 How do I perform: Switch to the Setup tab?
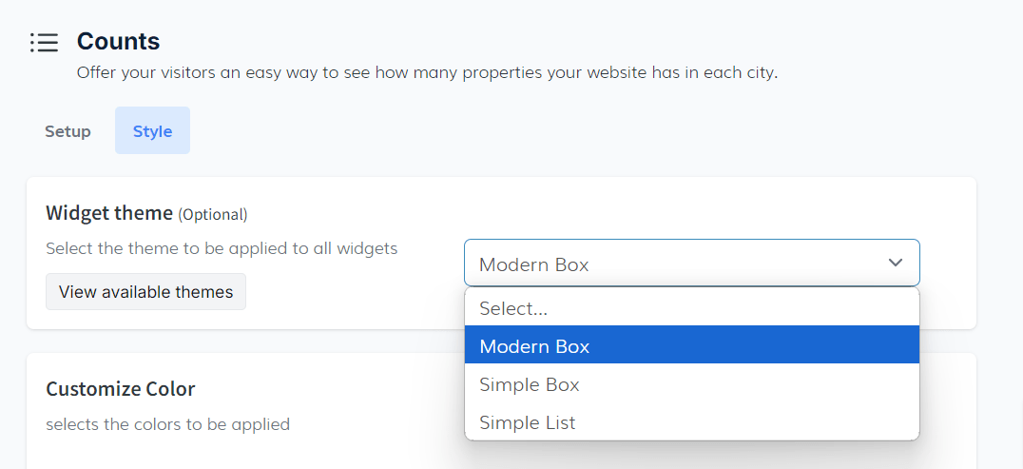68,131
